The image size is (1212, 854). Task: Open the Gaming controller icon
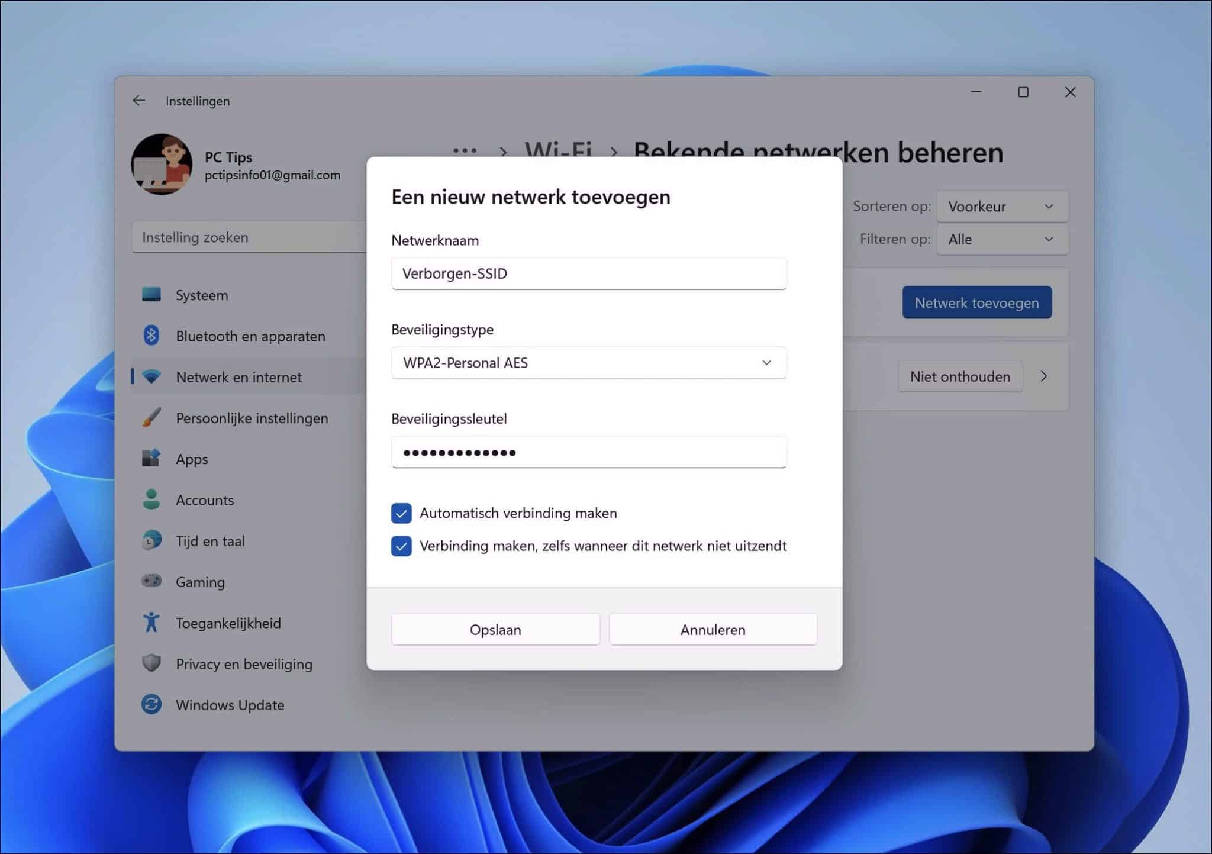pyautogui.click(x=152, y=582)
